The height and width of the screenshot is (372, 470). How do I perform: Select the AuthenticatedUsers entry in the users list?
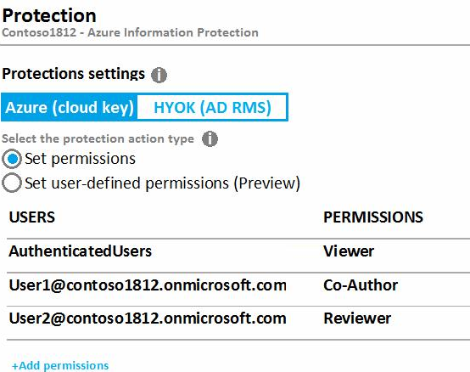coord(81,251)
